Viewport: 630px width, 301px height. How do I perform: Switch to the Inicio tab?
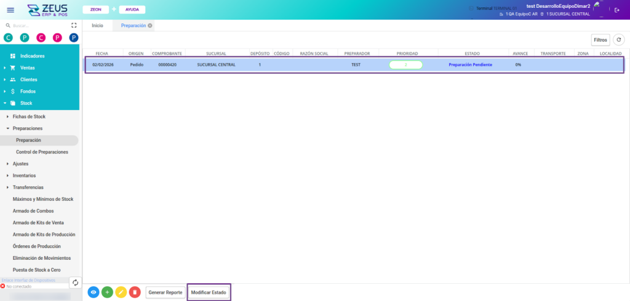(97, 25)
